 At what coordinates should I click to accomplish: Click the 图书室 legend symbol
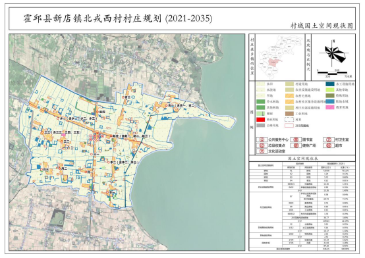point(296,140)
